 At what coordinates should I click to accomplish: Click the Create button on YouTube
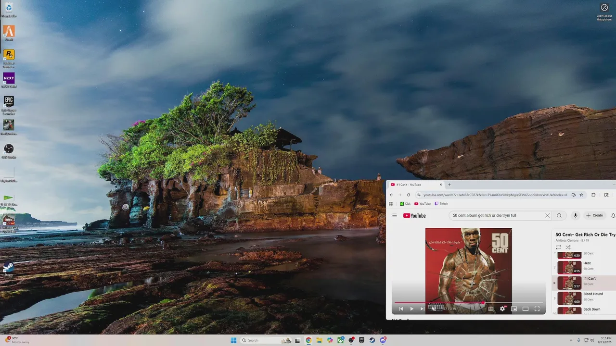(595, 215)
